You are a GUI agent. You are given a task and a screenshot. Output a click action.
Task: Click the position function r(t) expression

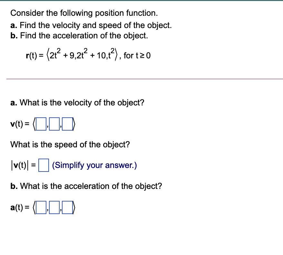(87, 54)
